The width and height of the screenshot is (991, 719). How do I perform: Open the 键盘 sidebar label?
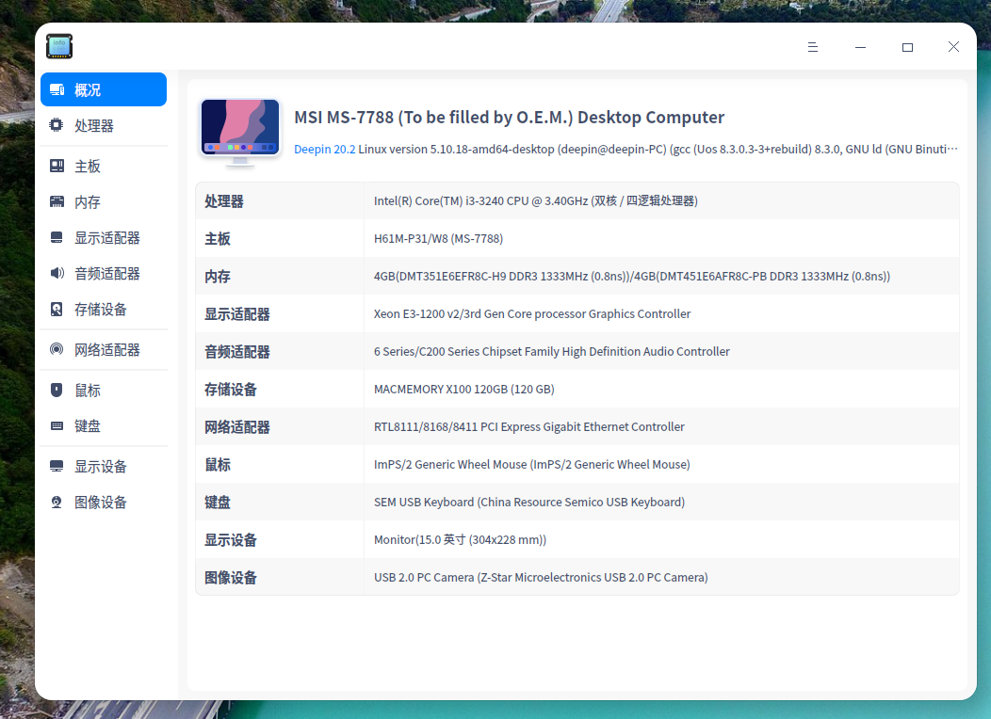[x=88, y=426]
